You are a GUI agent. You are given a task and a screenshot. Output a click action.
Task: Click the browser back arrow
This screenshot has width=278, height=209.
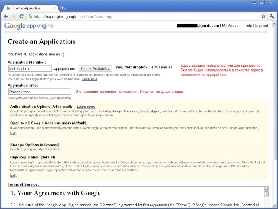tap(6, 16)
